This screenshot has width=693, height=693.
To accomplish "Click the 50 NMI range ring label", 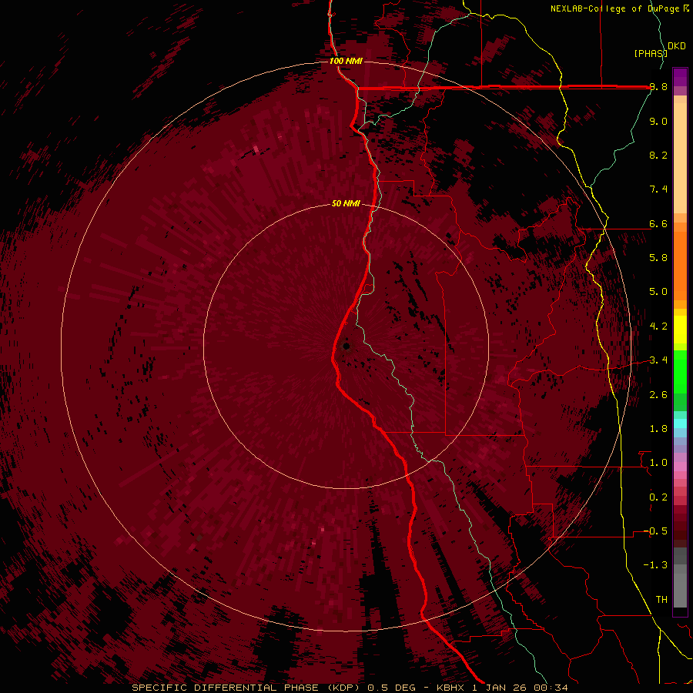I will pyautogui.click(x=346, y=204).
